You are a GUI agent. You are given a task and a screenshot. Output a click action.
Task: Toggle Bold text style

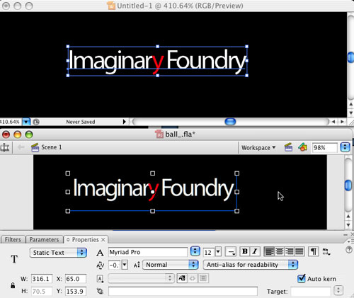[x=245, y=251]
